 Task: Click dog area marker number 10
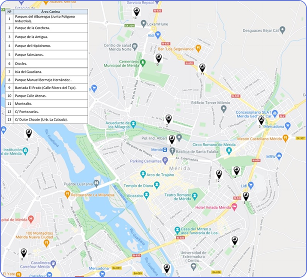point(159,58)
